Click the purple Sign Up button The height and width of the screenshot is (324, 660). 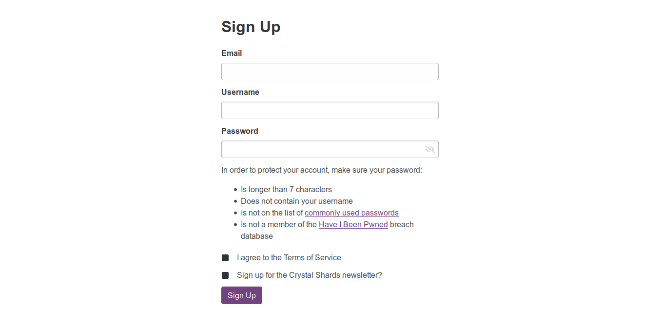click(242, 295)
